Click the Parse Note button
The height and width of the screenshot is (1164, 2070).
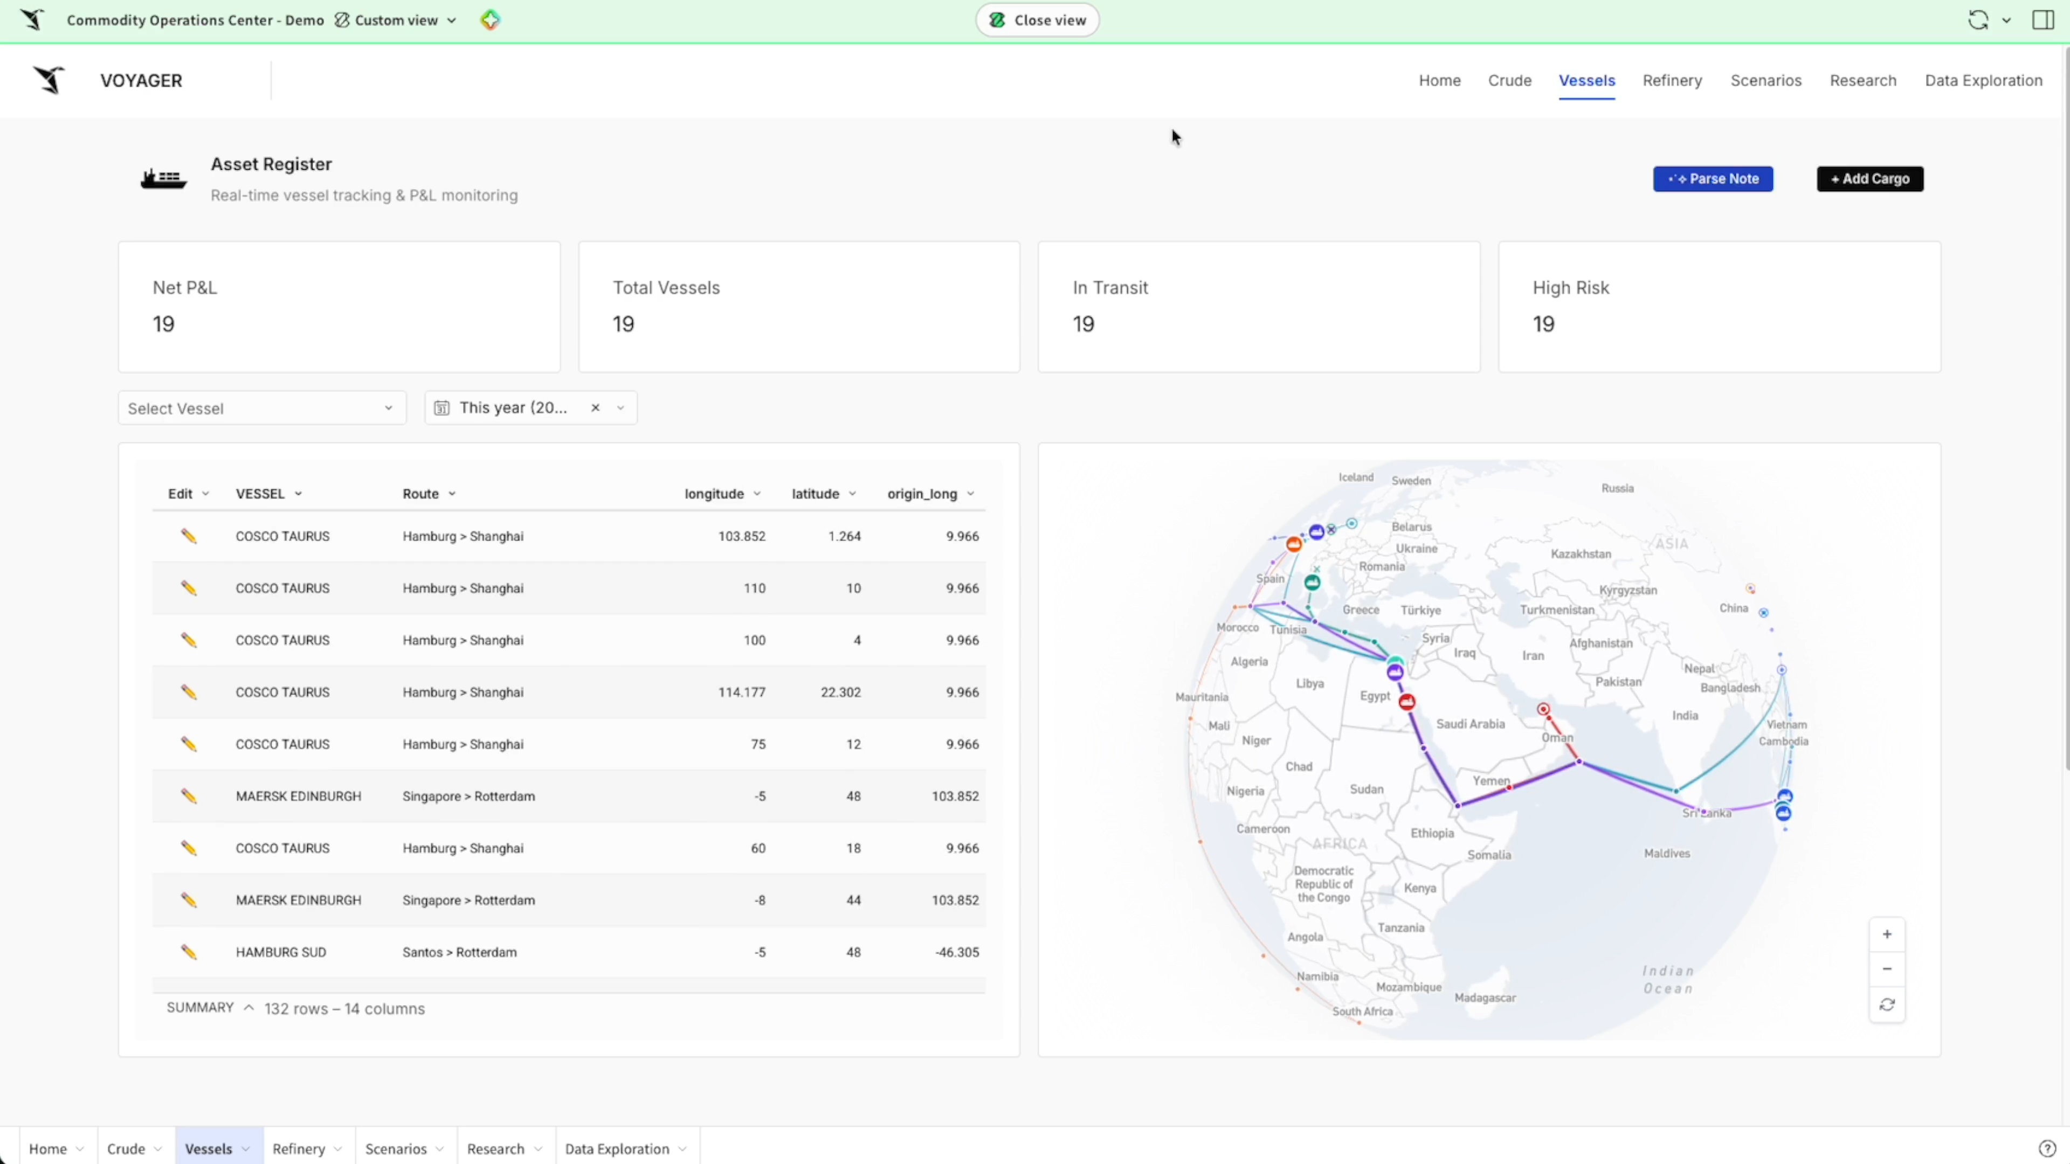pyautogui.click(x=1713, y=178)
